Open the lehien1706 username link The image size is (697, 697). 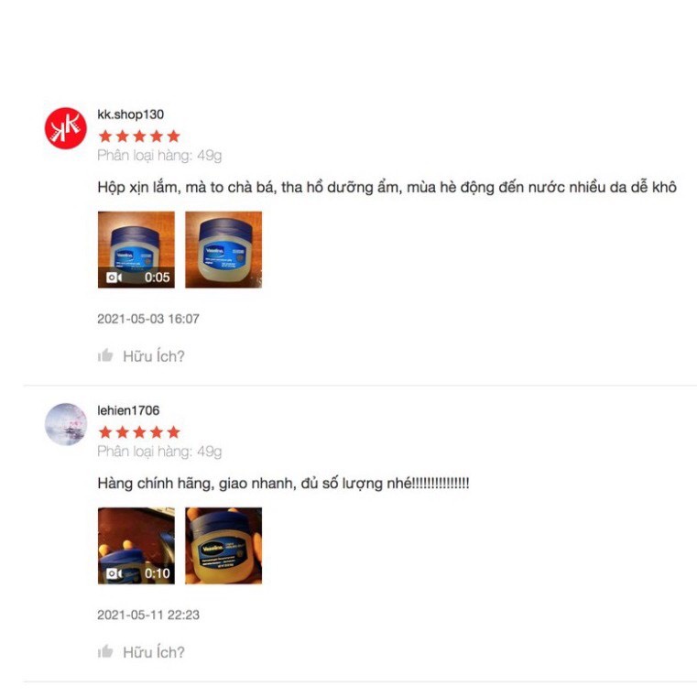click(128, 410)
